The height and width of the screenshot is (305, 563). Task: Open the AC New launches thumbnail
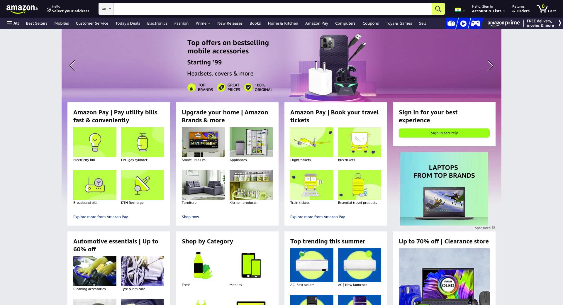[359, 265]
